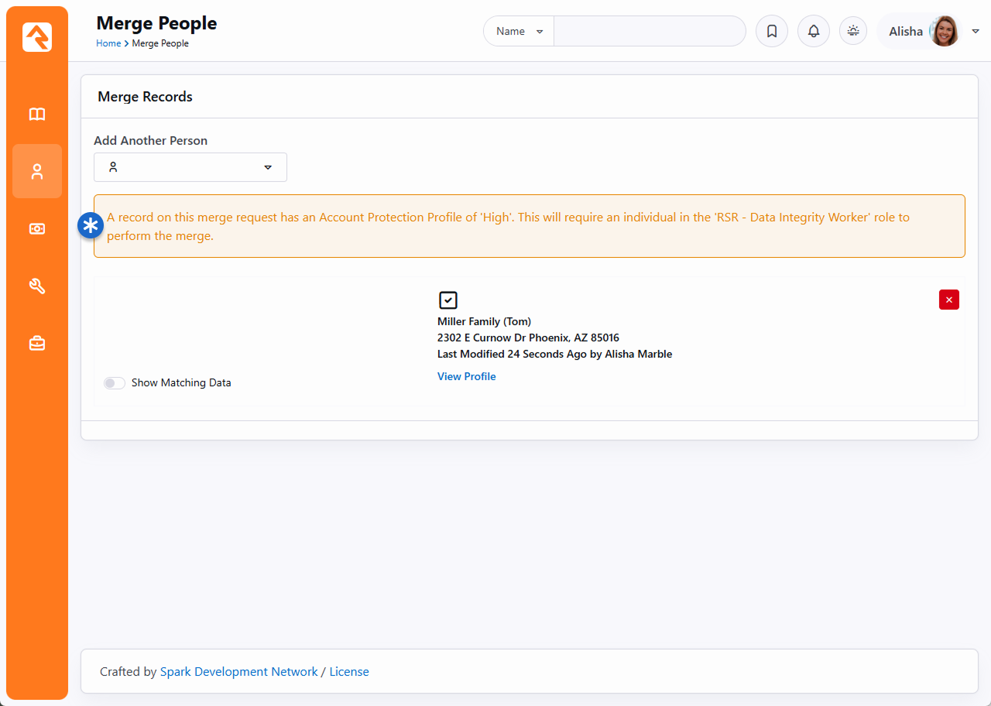Expand the Name search type dropdown
991x706 pixels.
519,32
